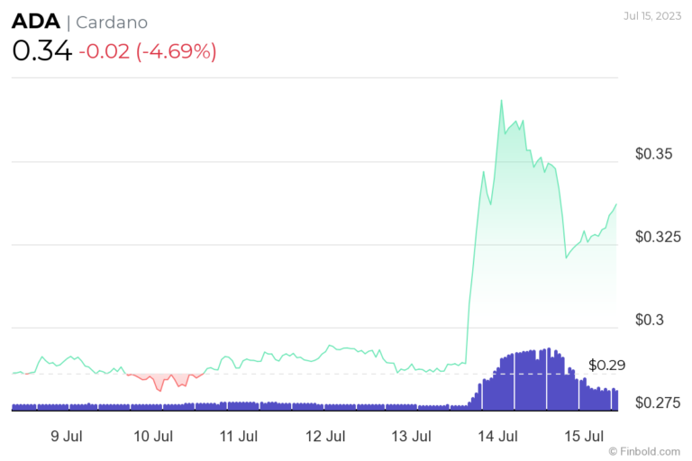Click the $0.3 price axis label

(649, 320)
